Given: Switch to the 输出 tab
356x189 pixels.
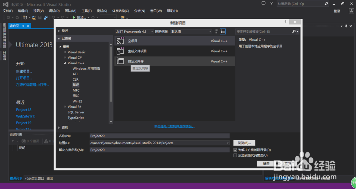Looking at the screenshot, I should tap(50, 179).
